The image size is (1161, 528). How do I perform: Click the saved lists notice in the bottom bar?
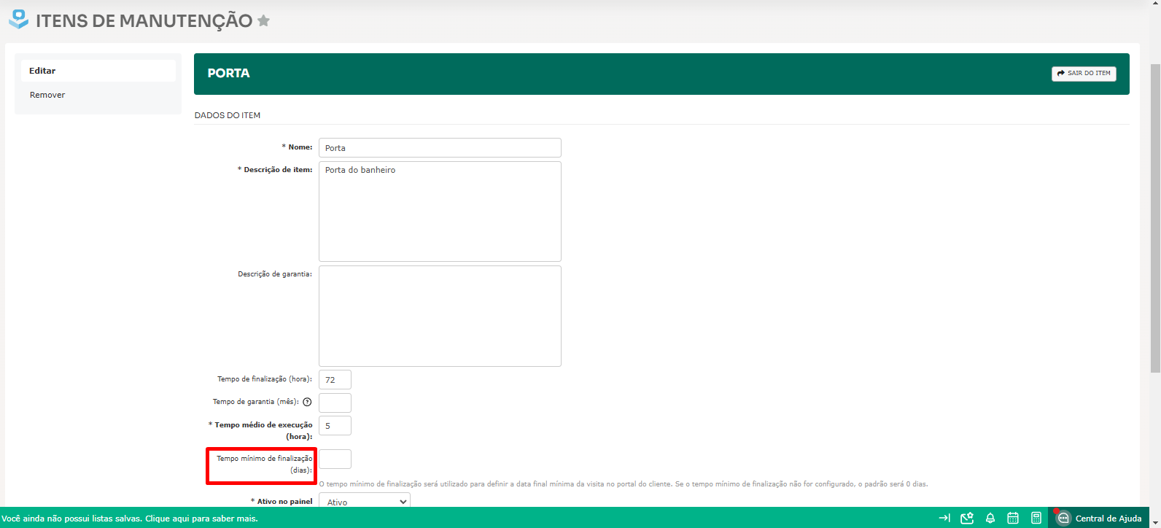(130, 519)
